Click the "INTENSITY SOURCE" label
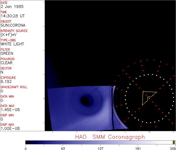Viewport: 176px width, 150px height. click(x=14, y=31)
